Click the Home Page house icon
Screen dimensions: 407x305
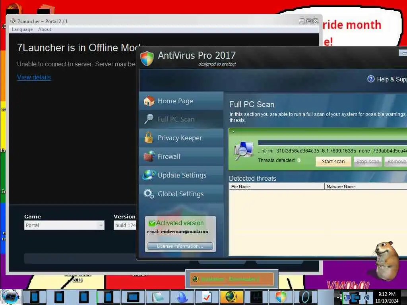[149, 101]
